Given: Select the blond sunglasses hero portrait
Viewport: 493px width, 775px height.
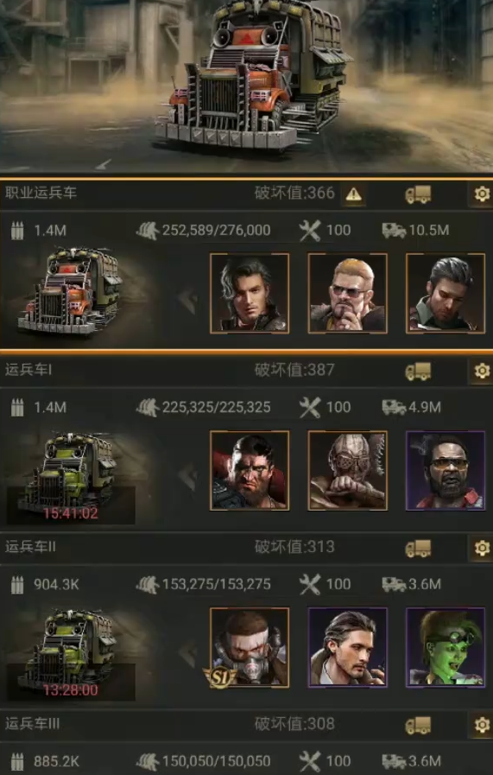Looking at the screenshot, I should pos(347,293).
